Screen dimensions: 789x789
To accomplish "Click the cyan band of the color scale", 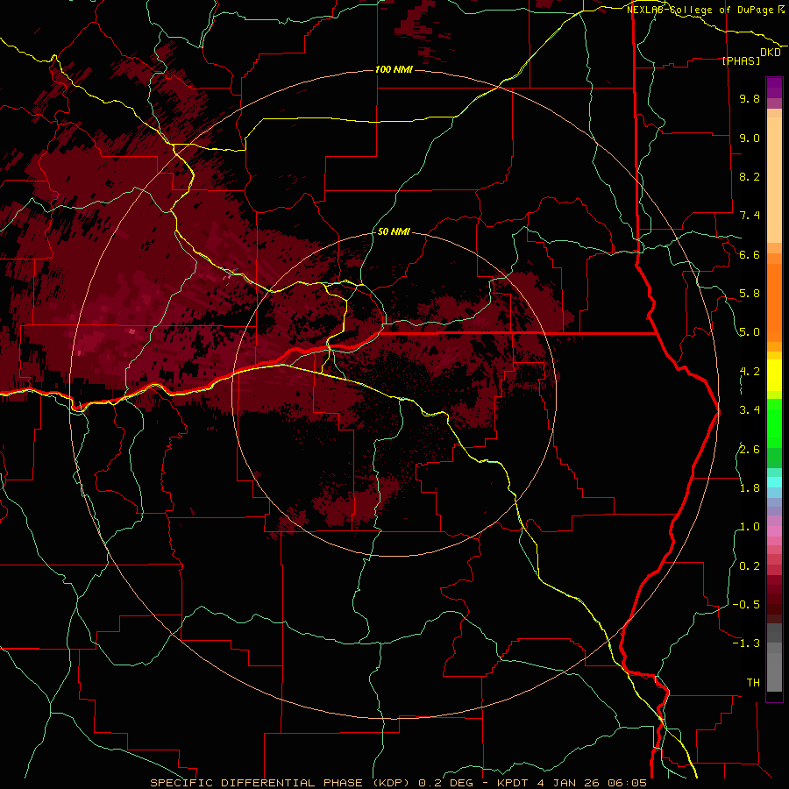I will coord(774,482).
